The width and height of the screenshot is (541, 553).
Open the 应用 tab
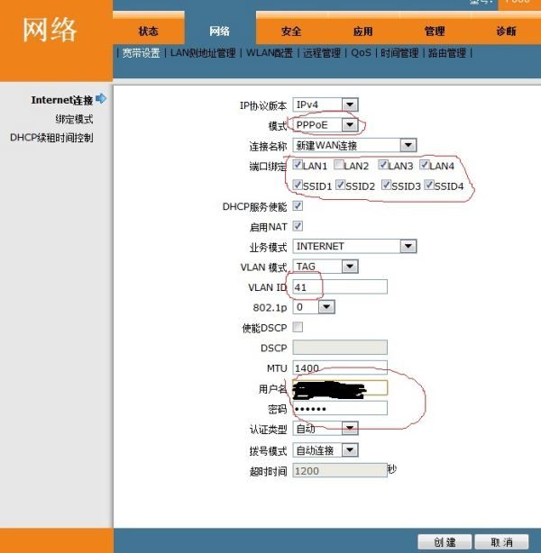[363, 32]
